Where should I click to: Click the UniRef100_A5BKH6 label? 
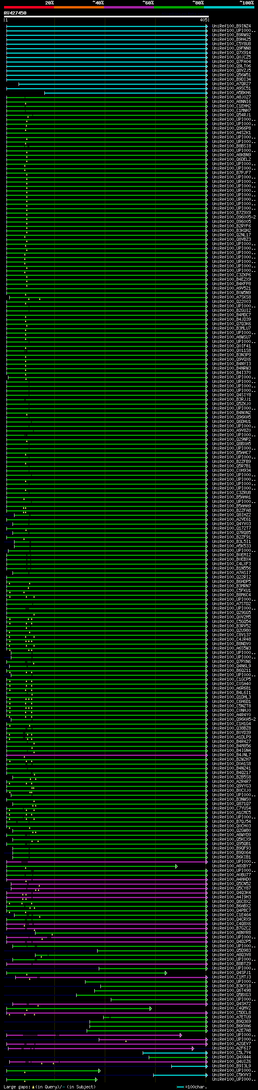click(x=231, y=93)
